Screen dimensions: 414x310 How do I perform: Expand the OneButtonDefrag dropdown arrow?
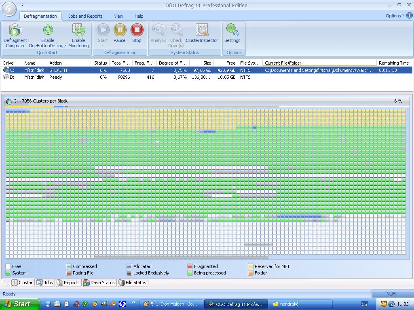point(65,46)
